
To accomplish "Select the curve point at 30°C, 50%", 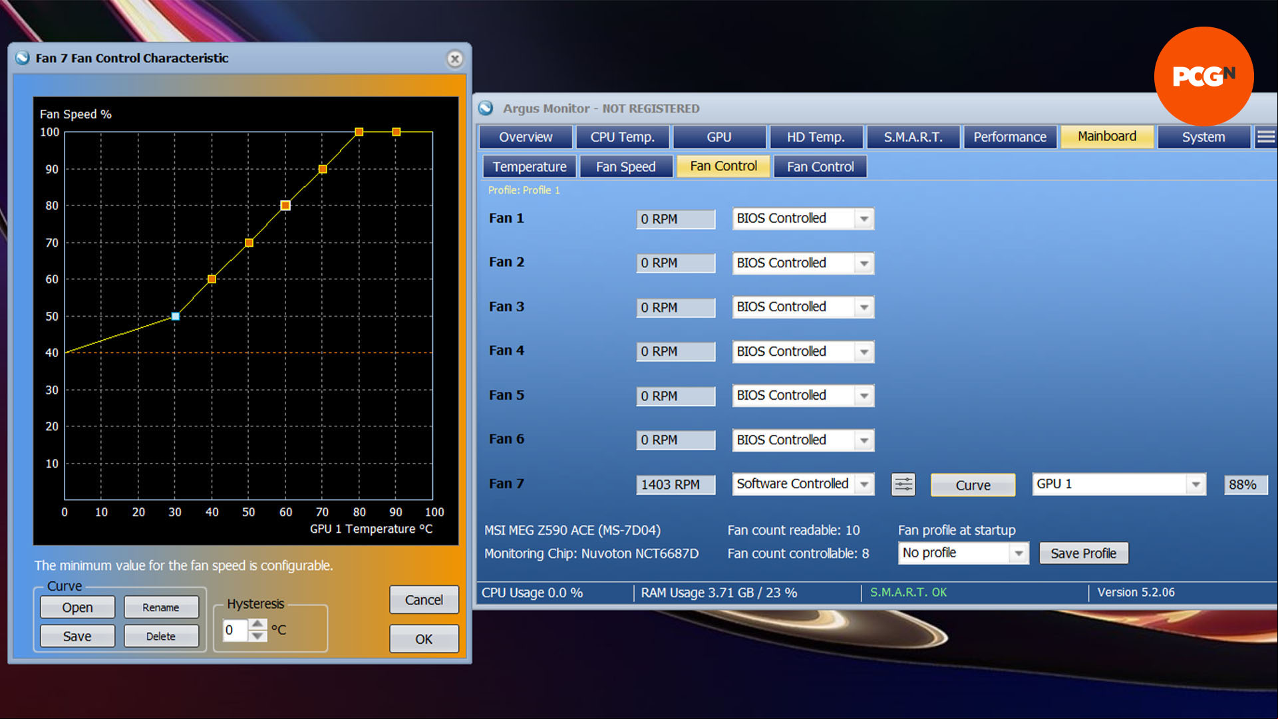I will tap(176, 316).
